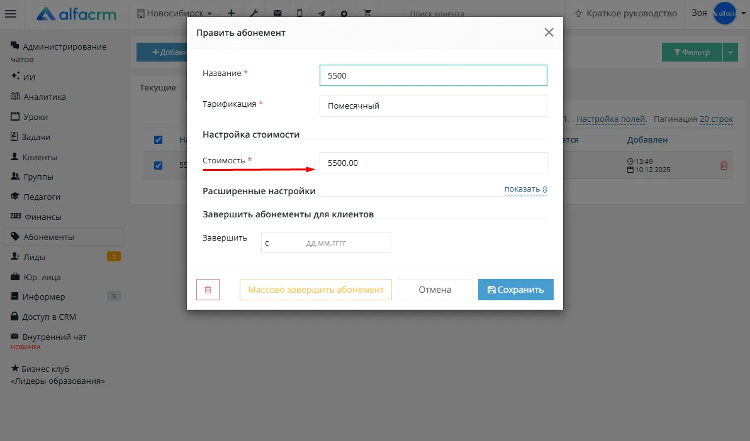Open the Настройка полей link
The image size is (750, 441).
(612, 119)
